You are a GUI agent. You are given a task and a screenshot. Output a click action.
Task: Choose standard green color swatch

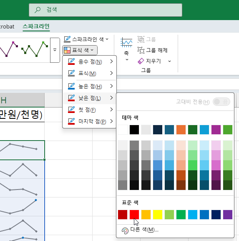click(181, 215)
